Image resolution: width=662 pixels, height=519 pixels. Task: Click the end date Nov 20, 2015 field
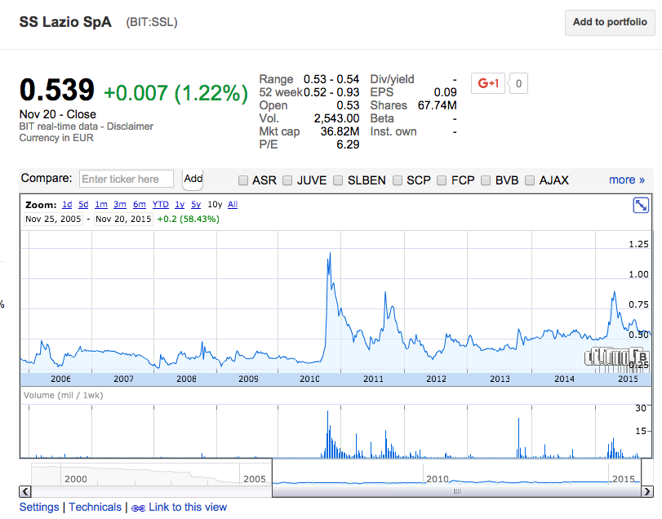[123, 219]
